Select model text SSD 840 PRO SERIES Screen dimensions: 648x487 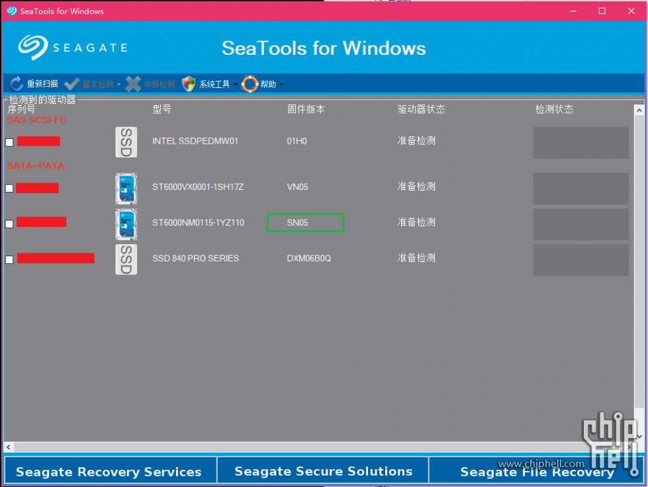[195, 258]
